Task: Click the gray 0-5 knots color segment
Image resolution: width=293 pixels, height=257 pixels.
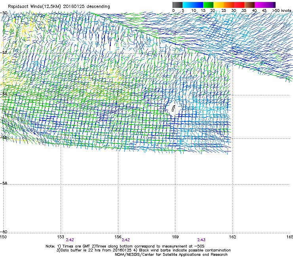Action: 177,5
